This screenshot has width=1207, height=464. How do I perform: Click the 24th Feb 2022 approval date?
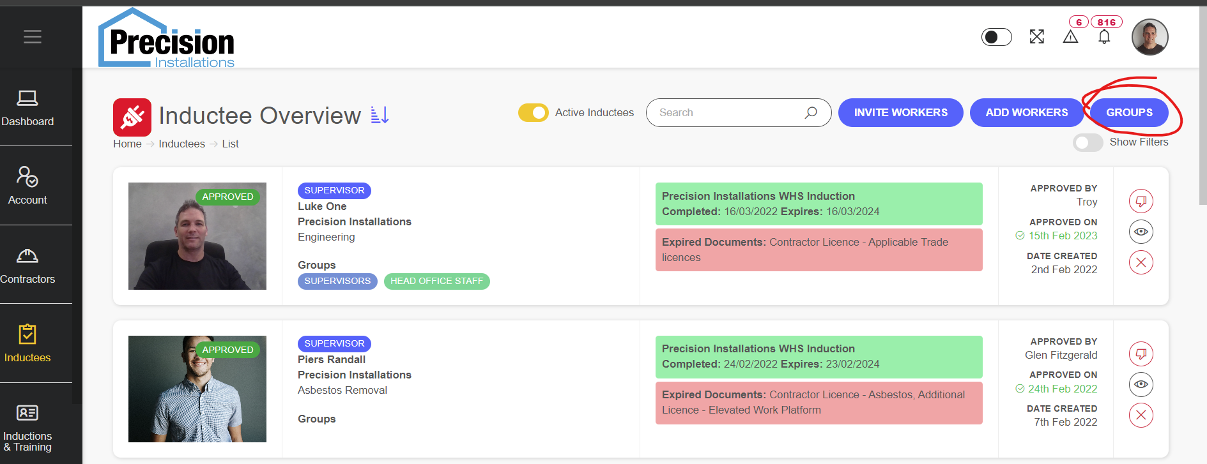click(x=1063, y=389)
